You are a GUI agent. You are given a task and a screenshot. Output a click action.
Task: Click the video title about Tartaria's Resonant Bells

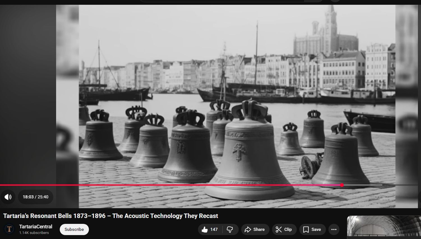coord(111,216)
